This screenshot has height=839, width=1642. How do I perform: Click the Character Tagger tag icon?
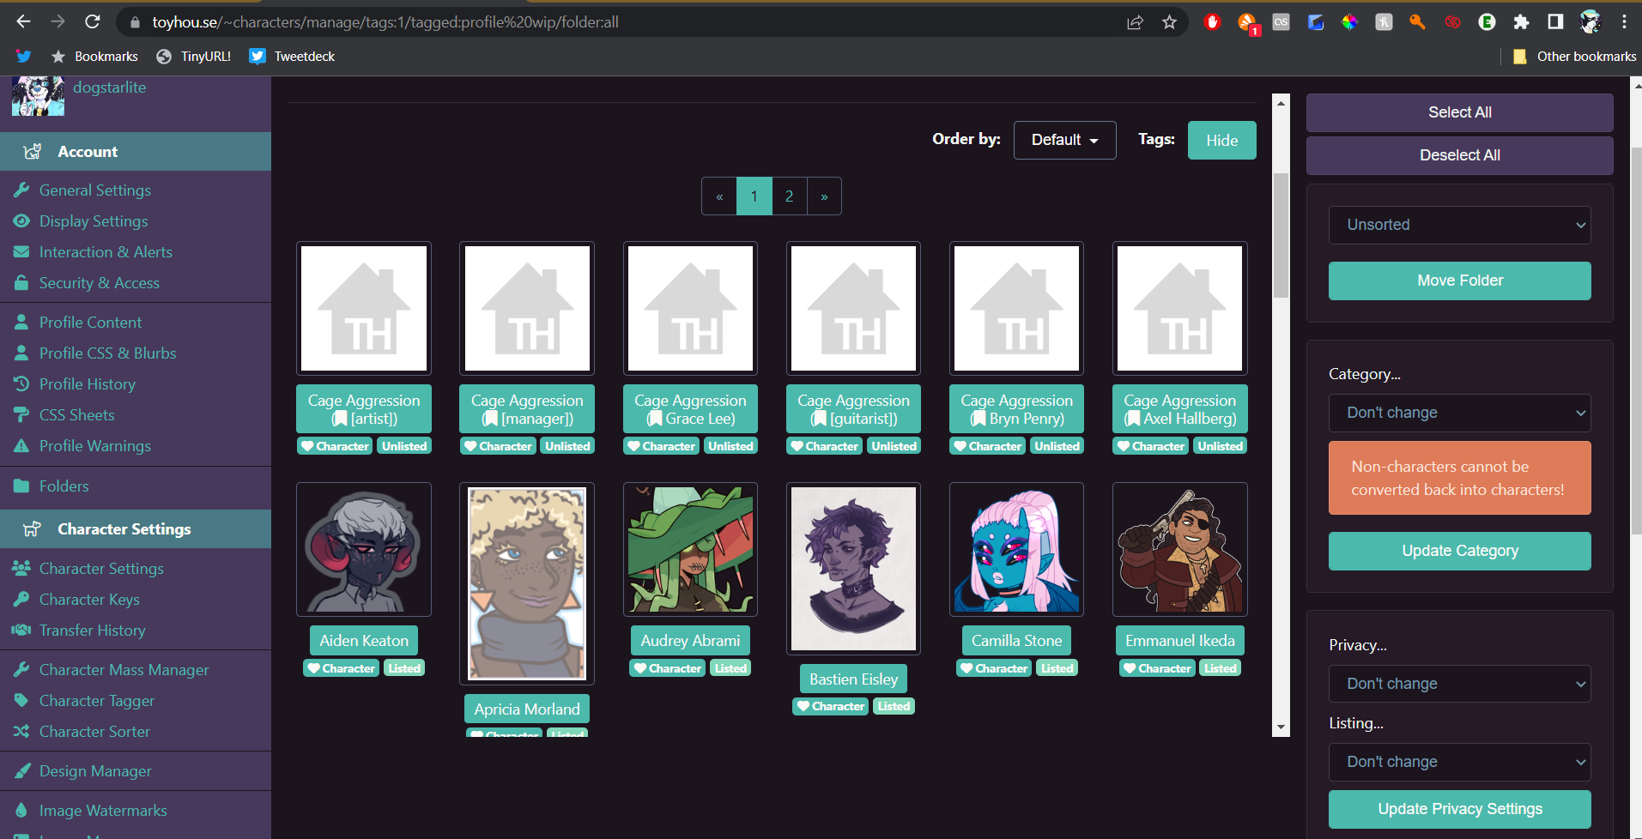click(22, 700)
